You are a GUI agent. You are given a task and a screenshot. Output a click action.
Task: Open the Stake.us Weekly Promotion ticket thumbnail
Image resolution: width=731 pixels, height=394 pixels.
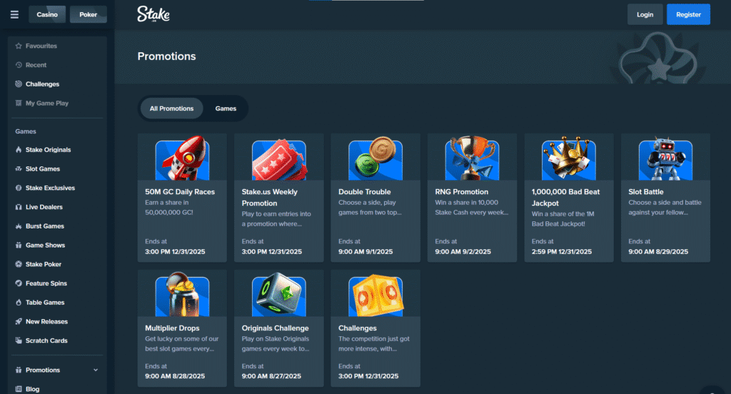(x=279, y=159)
